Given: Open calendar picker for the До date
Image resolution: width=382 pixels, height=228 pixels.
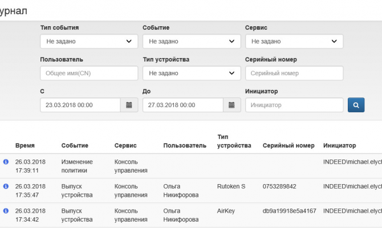Looking at the screenshot, I should click(231, 105).
